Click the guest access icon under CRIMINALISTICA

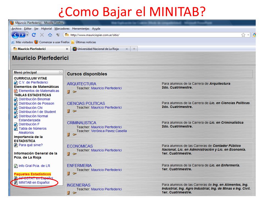click(x=68, y=134)
